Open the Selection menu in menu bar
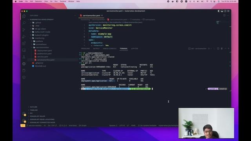251x141 pixels. coord(38,1)
